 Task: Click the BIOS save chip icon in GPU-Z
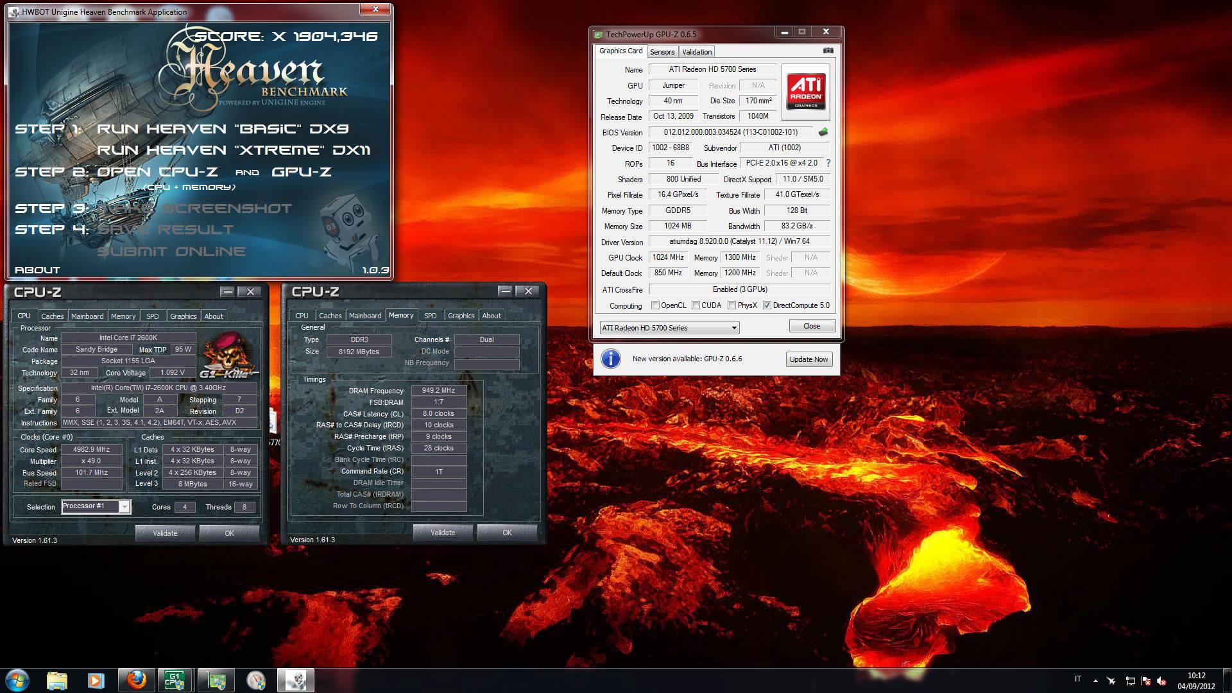click(x=823, y=132)
